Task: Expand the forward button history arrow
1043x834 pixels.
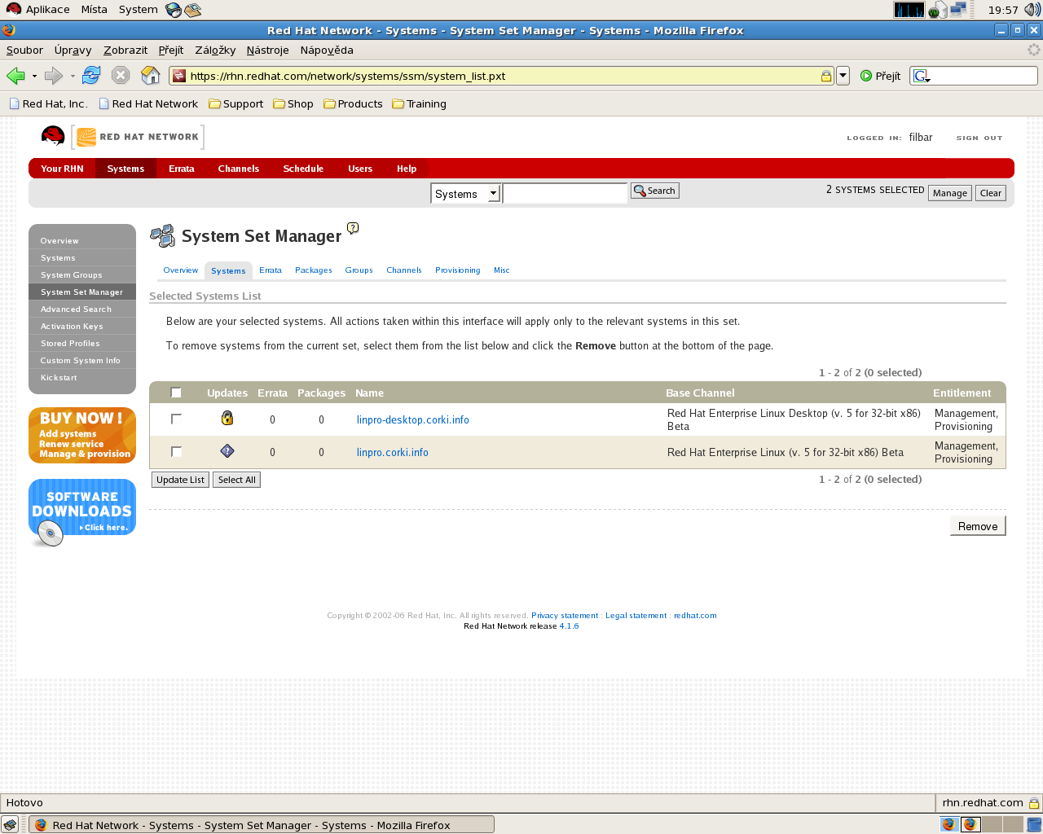Action: coord(73,77)
